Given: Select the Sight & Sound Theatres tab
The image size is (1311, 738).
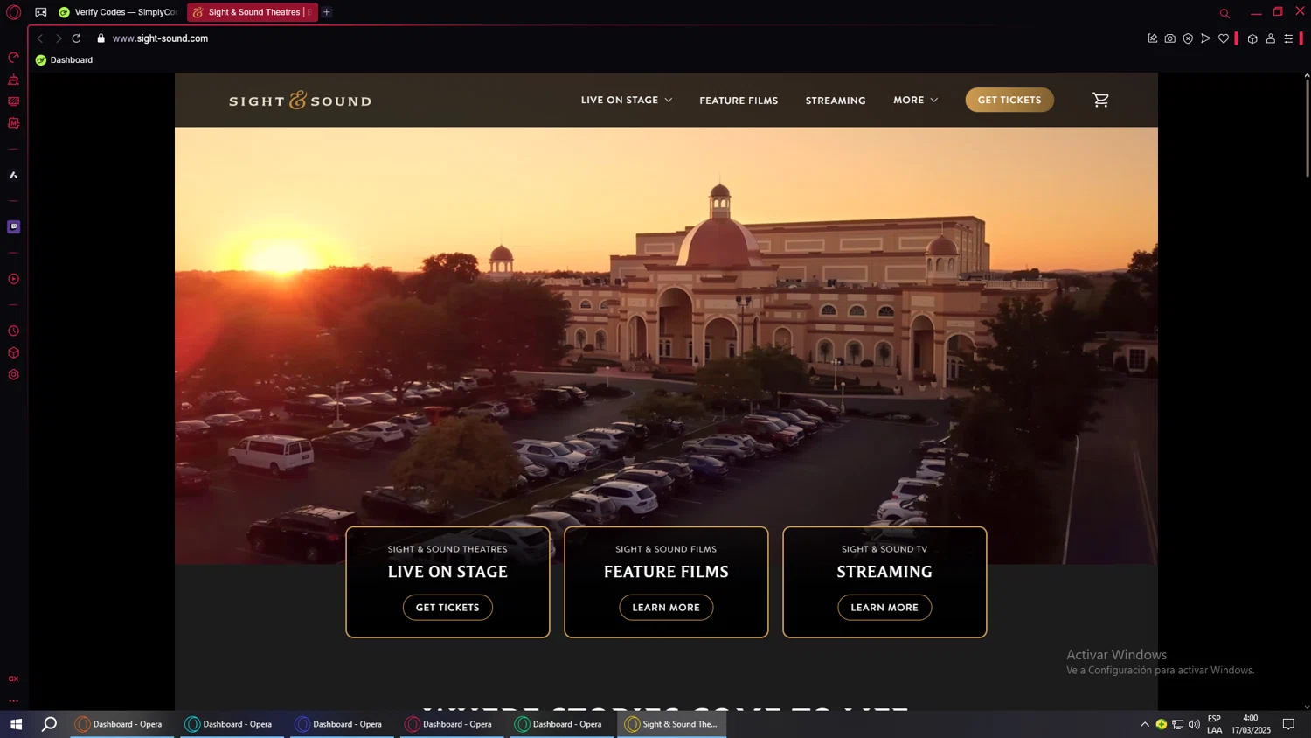Looking at the screenshot, I should (253, 12).
